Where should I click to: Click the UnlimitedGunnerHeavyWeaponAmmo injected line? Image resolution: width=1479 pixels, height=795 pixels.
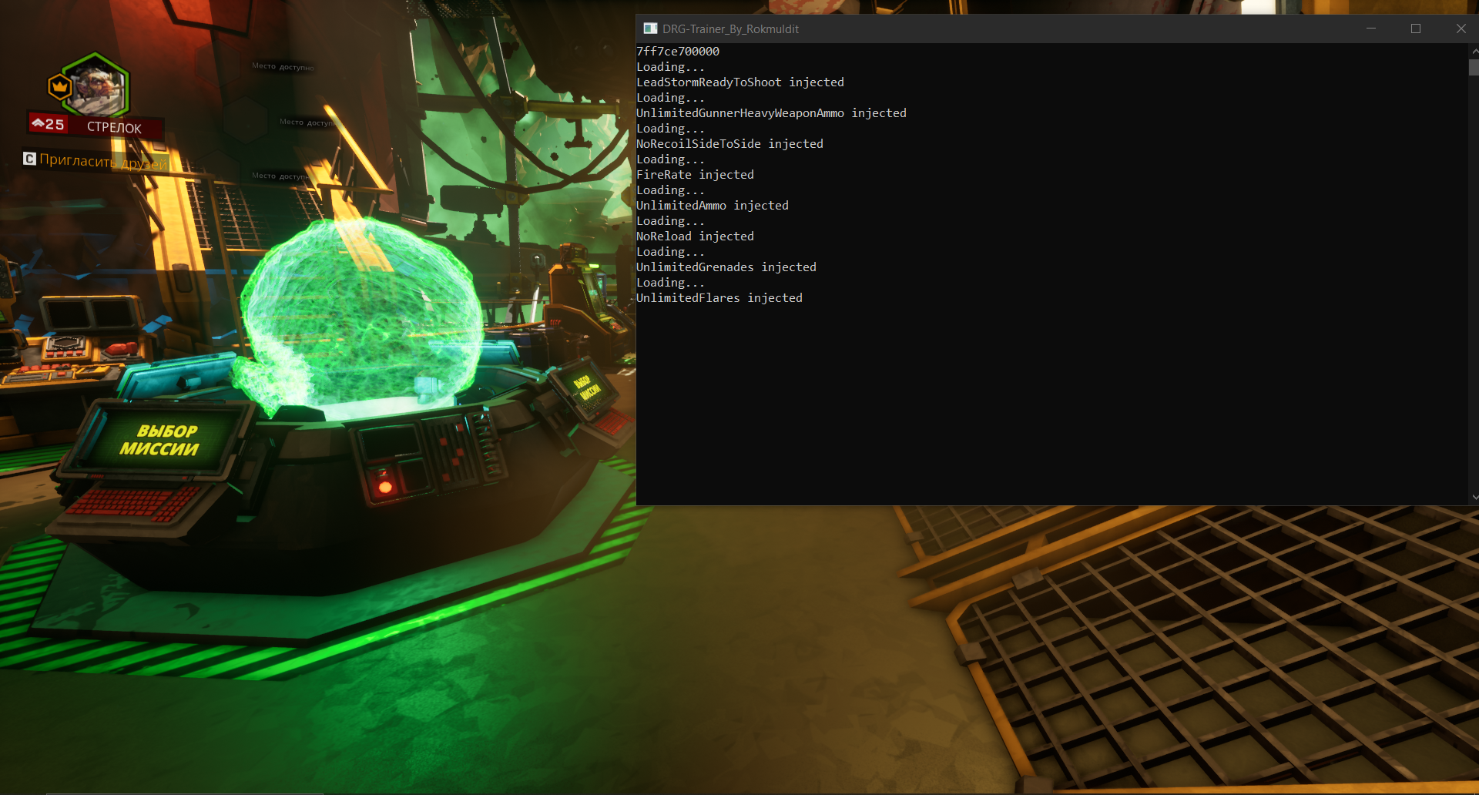(771, 113)
